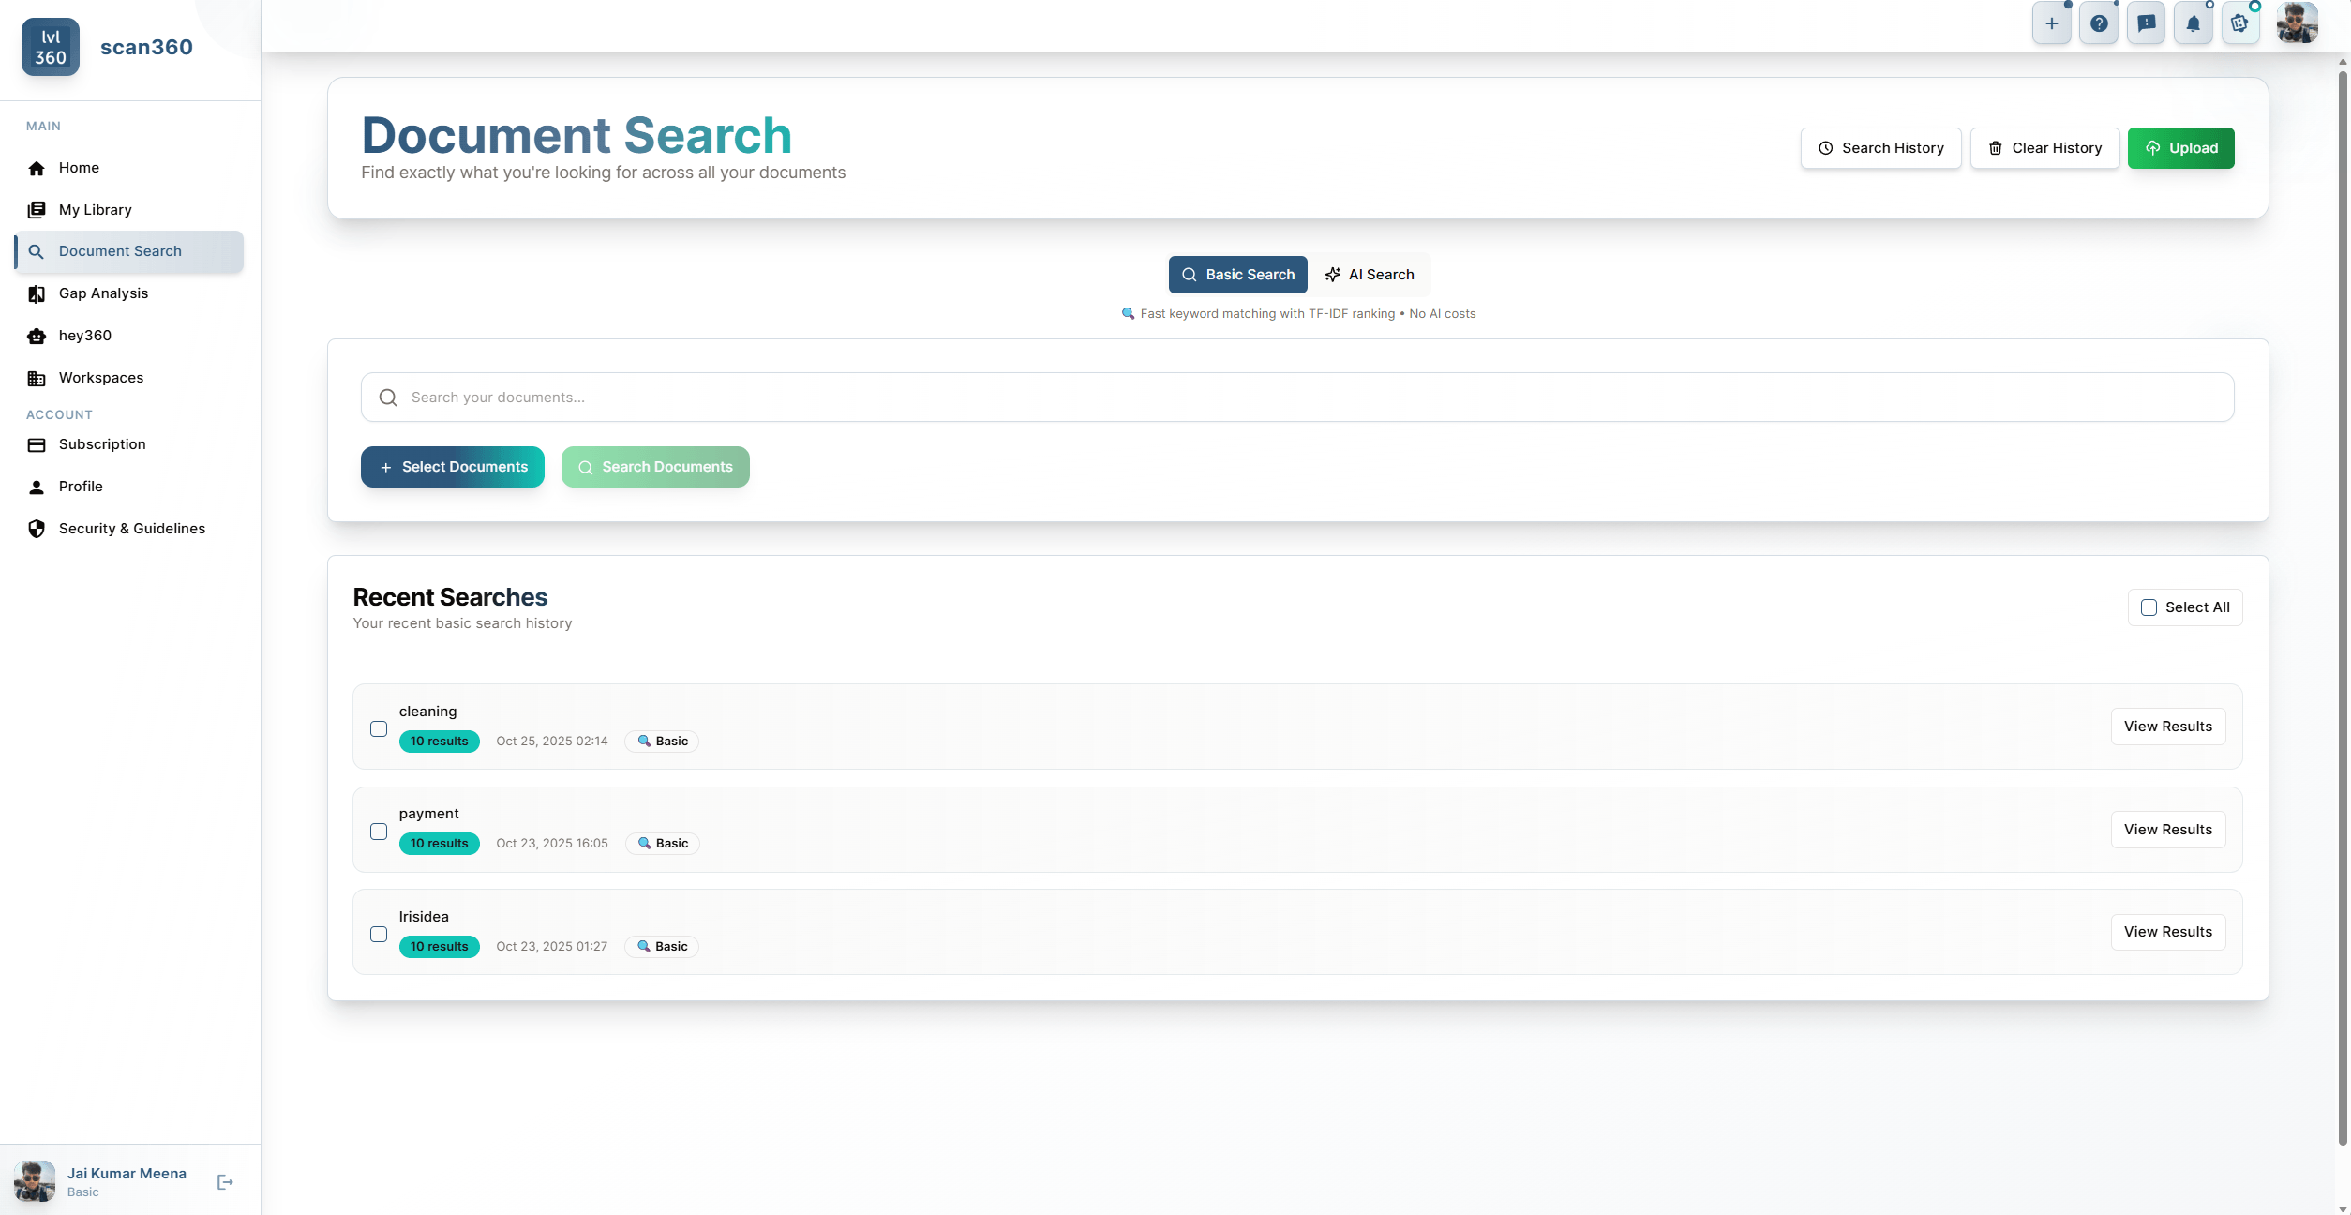Open Gap Analysis in sidebar

[x=103, y=293]
